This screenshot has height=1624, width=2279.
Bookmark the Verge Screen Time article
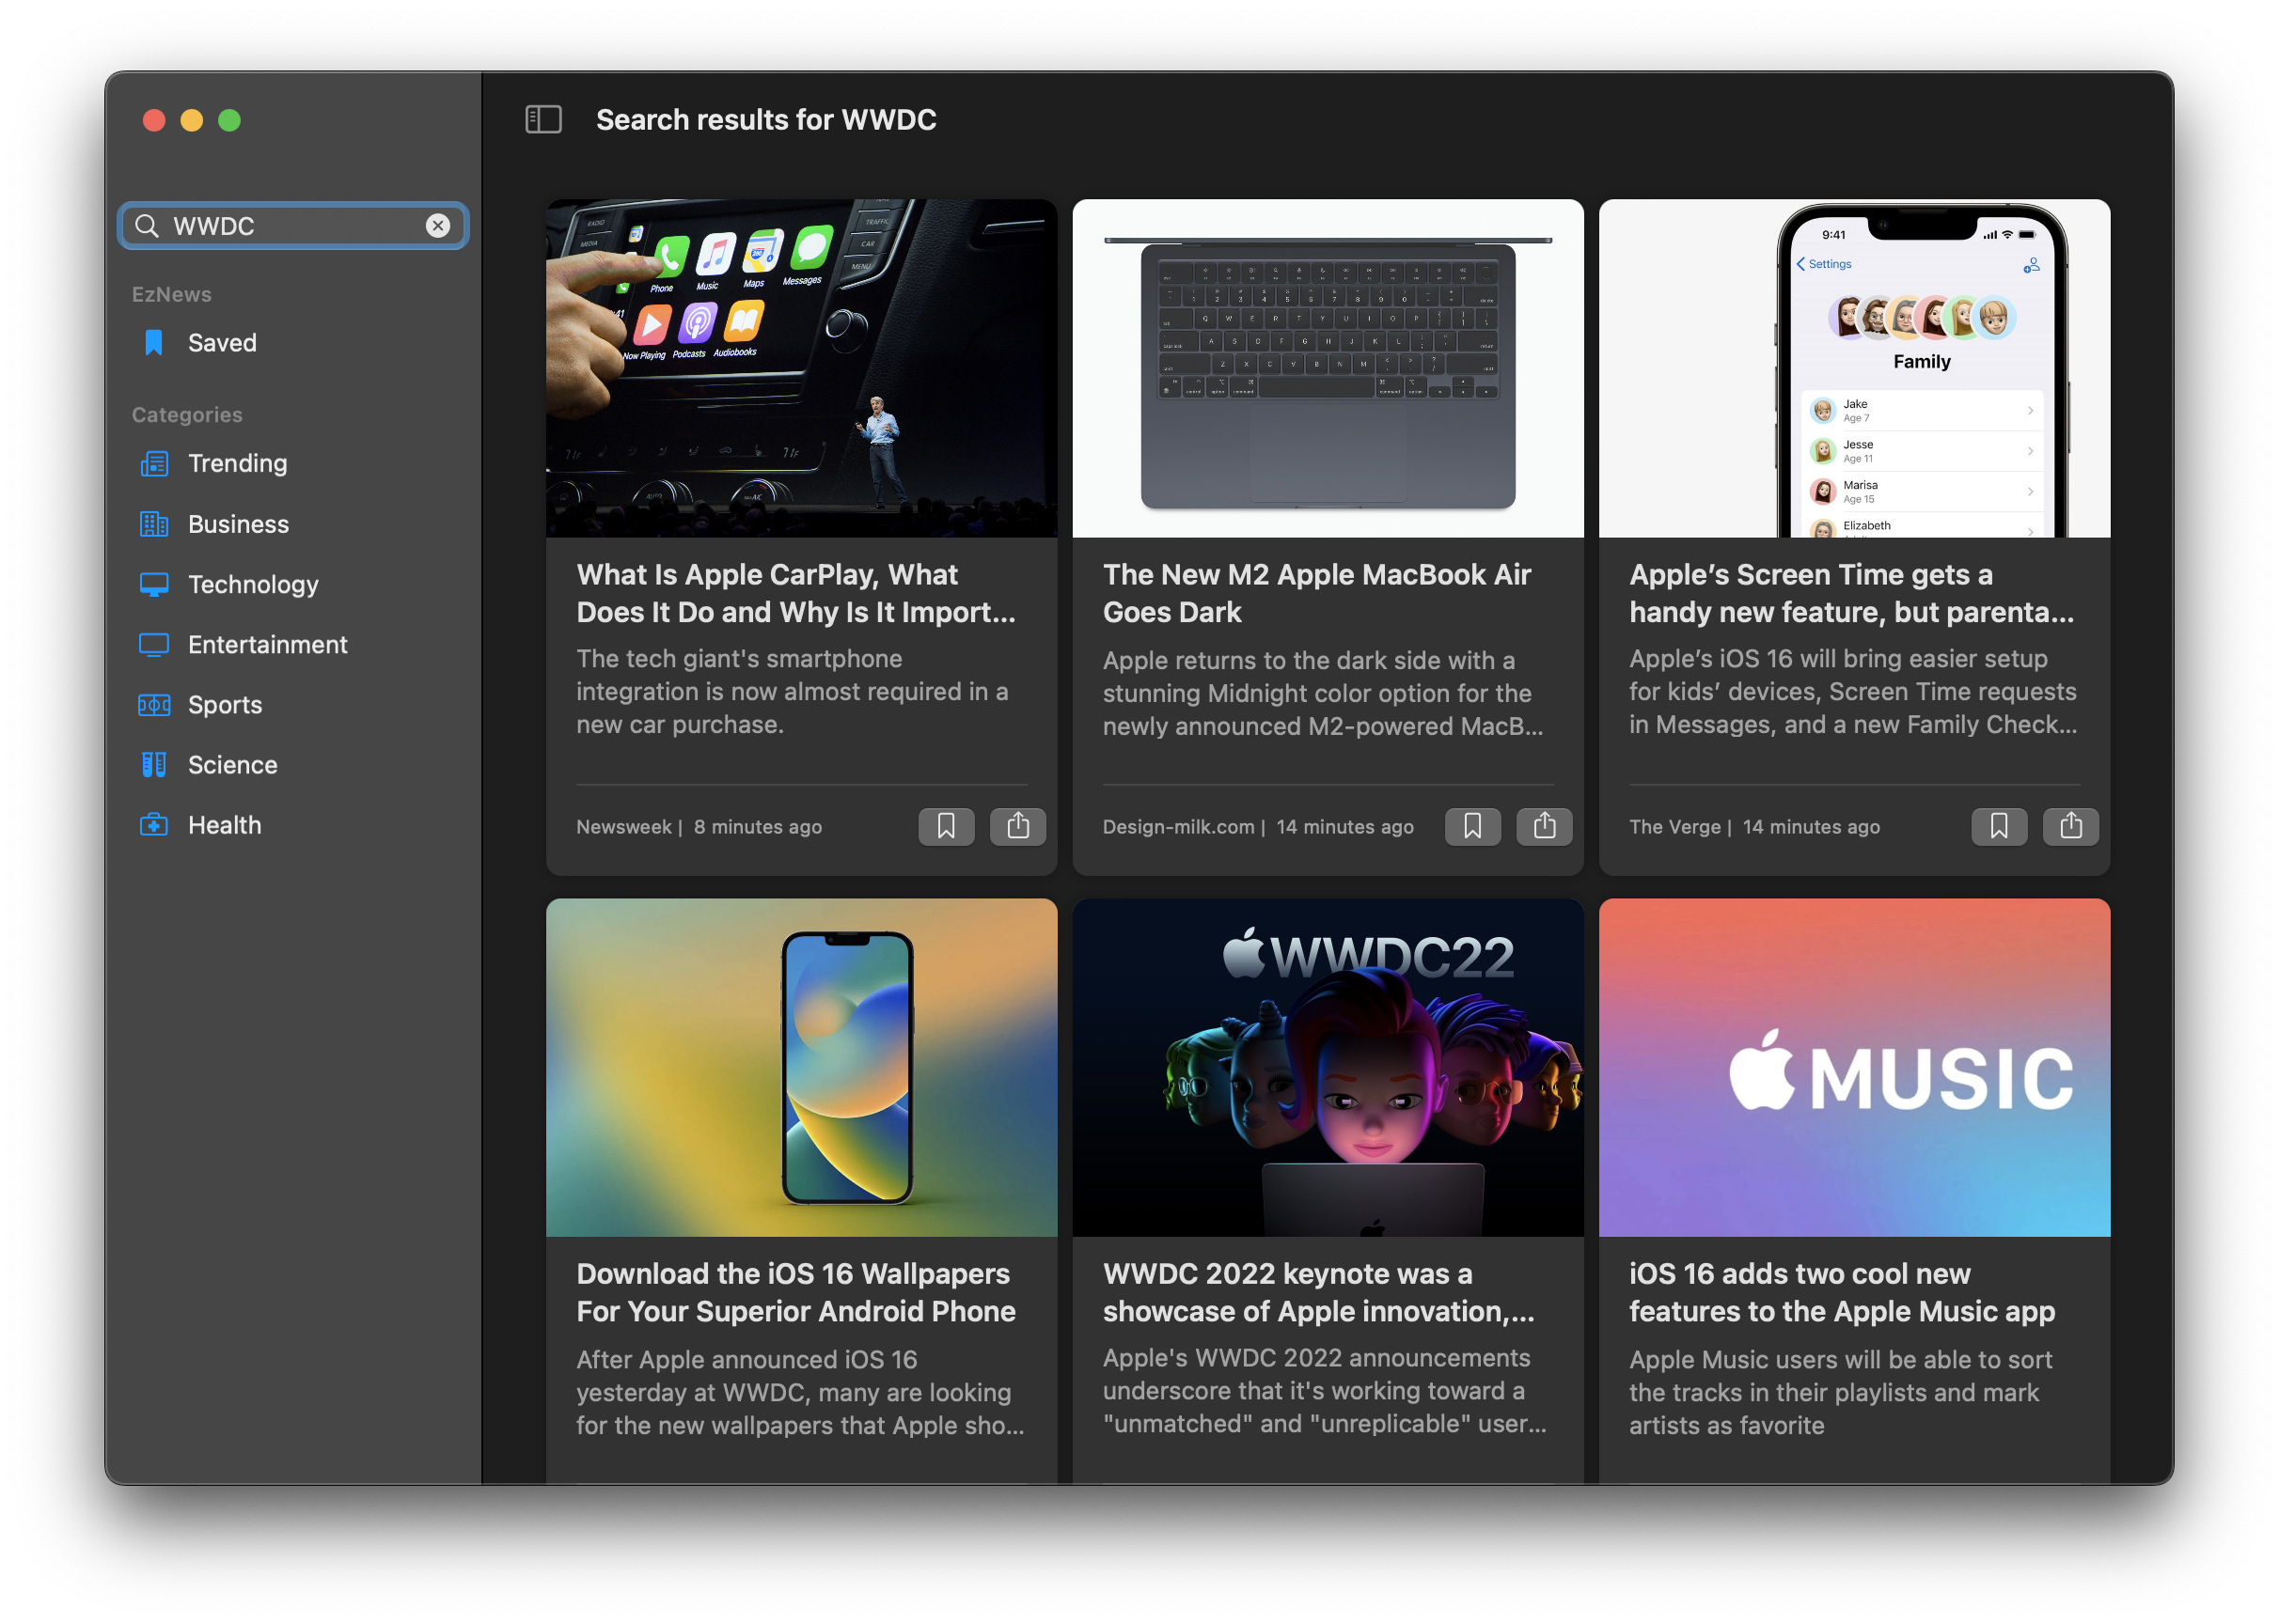coord(1998,826)
